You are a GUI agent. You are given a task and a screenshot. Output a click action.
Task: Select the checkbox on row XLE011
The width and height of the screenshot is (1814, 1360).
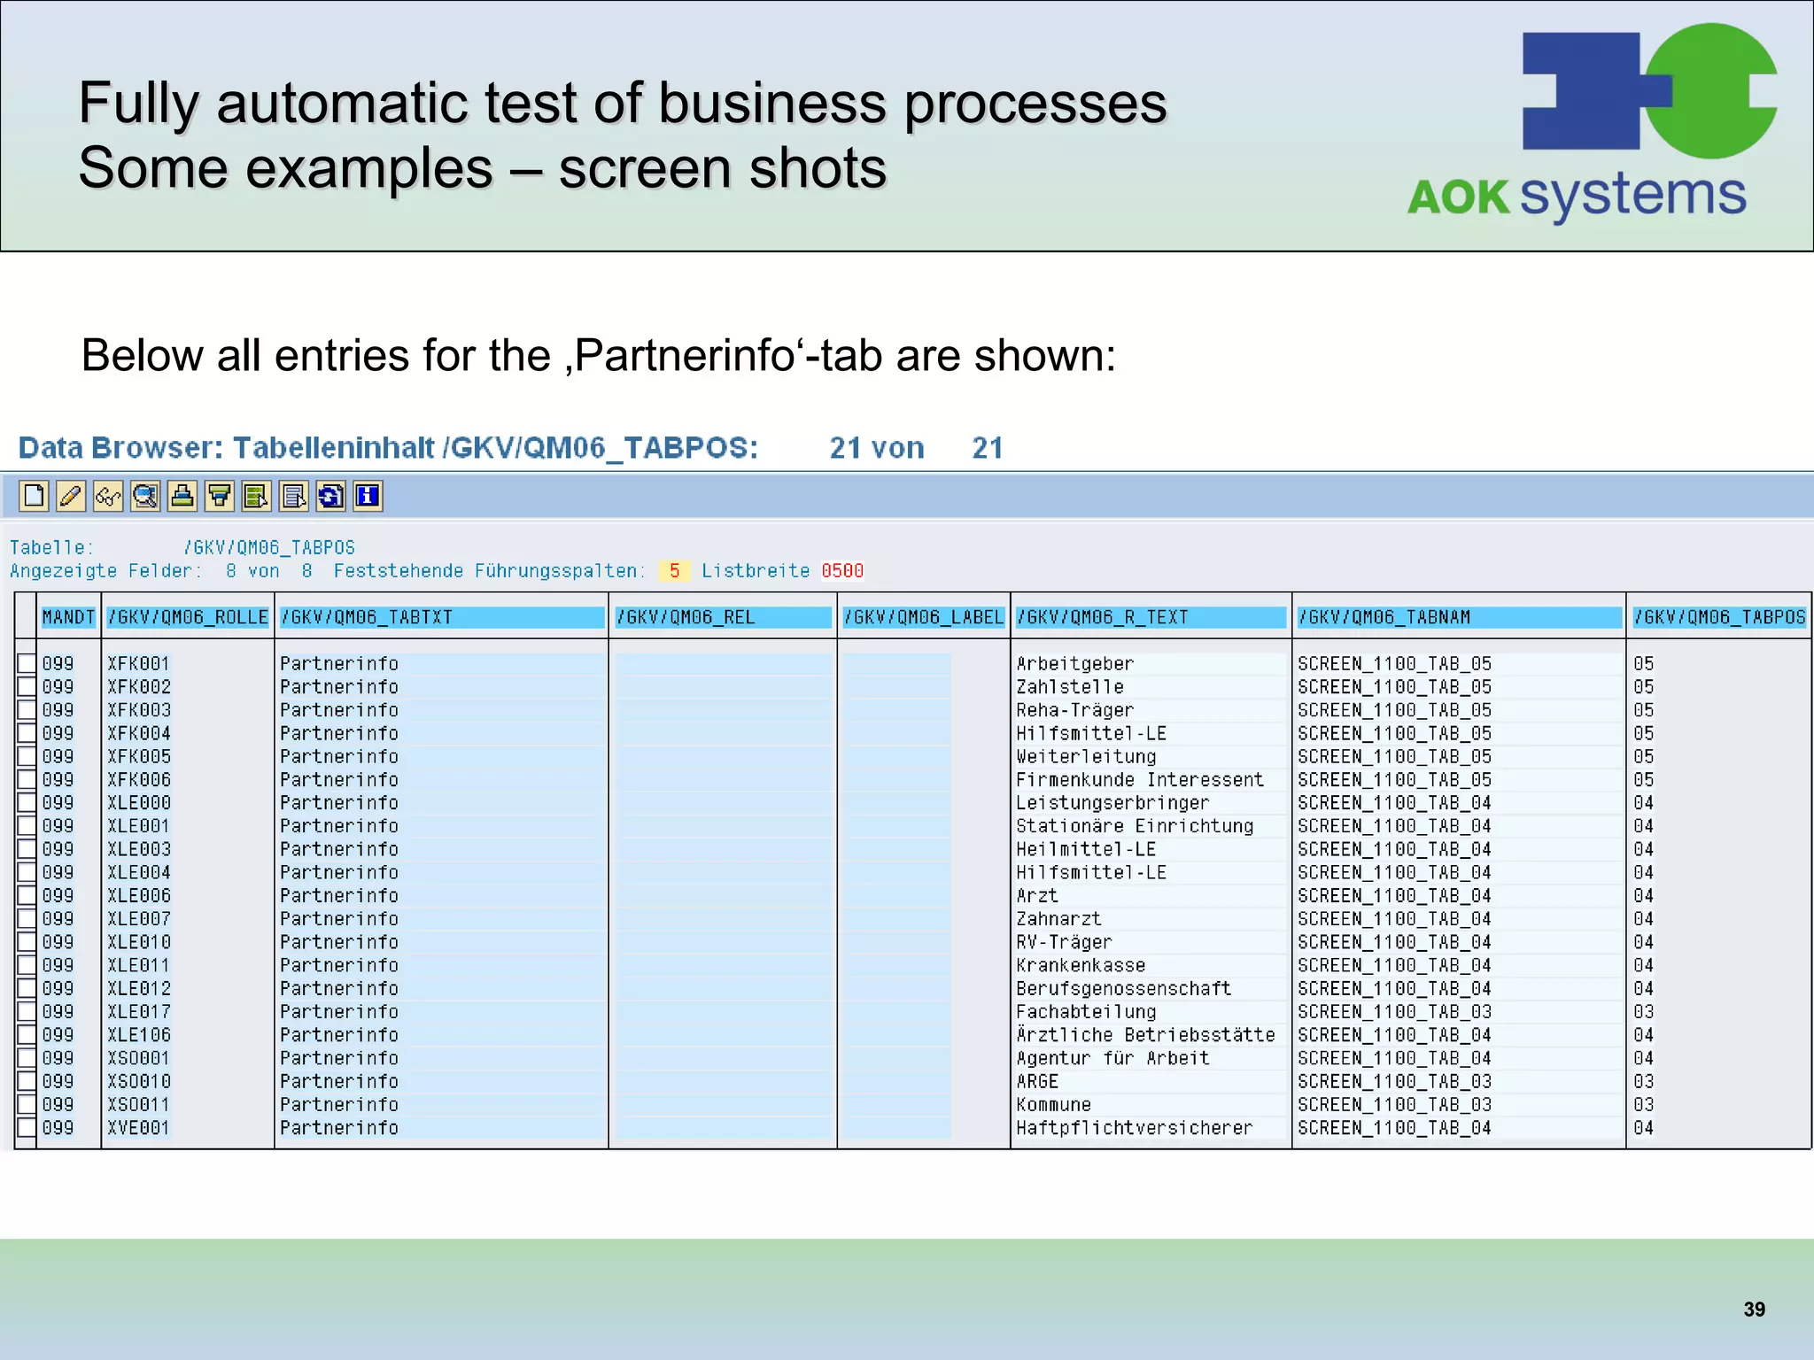pyautogui.click(x=27, y=965)
